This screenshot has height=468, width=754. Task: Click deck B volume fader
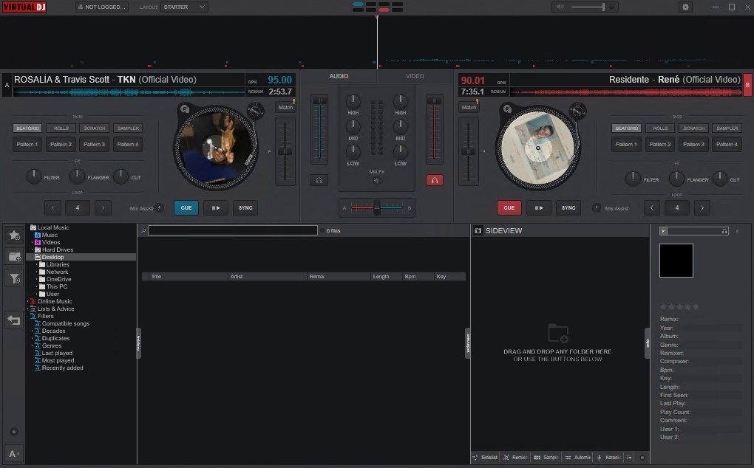[x=434, y=128]
